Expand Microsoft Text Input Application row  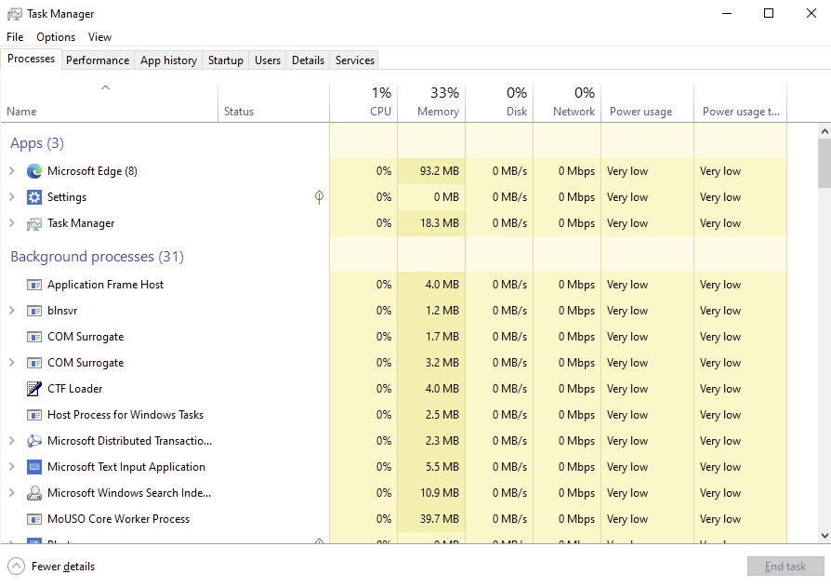(12, 466)
